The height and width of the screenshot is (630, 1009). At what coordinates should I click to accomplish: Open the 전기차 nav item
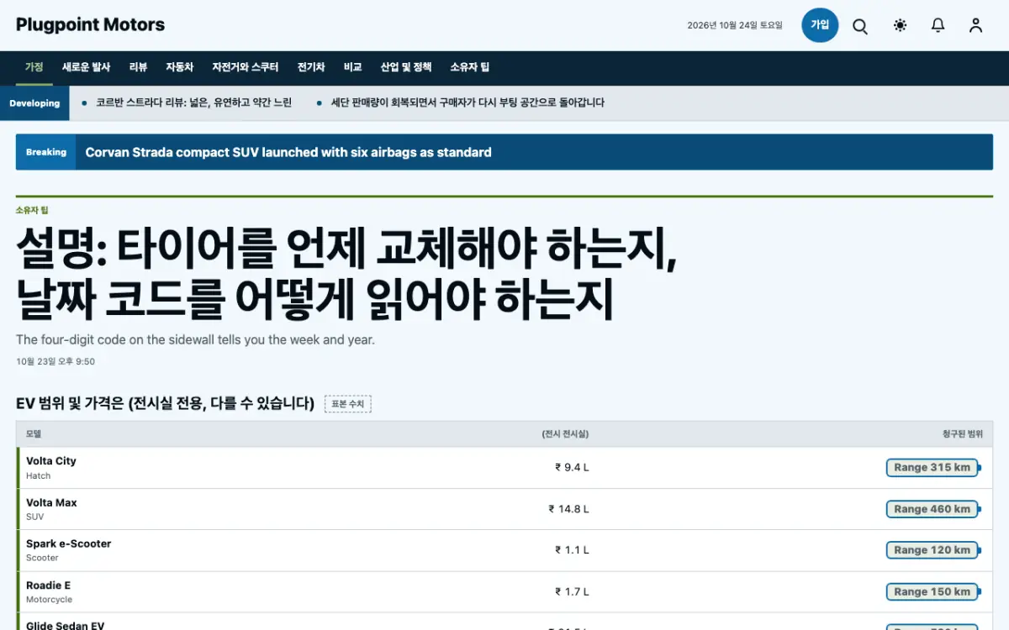point(311,67)
